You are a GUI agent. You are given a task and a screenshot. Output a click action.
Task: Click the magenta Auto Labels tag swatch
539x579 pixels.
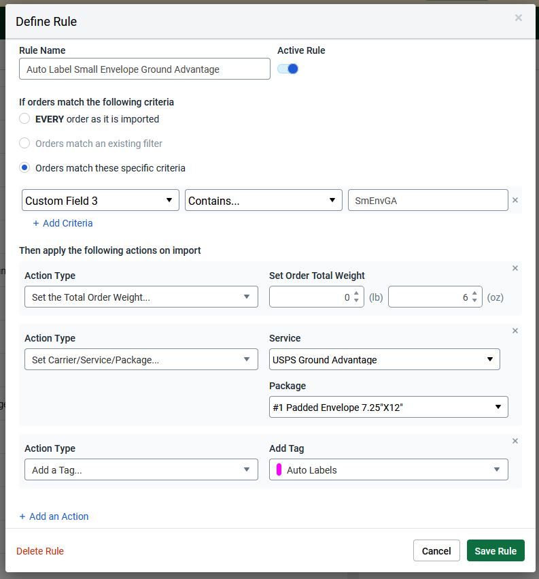click(x=279, y=470)
